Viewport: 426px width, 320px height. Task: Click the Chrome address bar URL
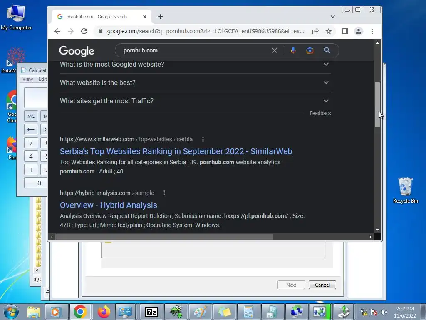click(x=206, y=31)
